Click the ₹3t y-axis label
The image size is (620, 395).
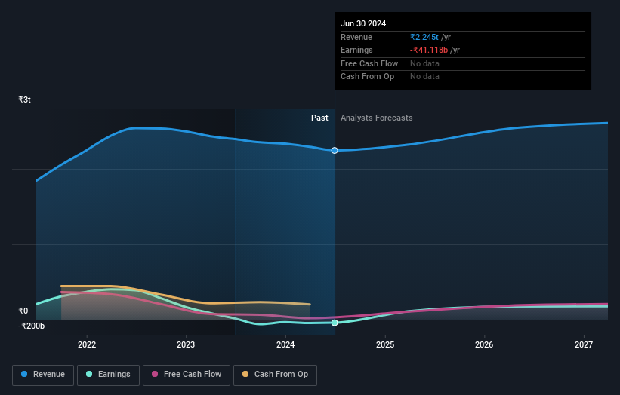[x=24, y=100]
